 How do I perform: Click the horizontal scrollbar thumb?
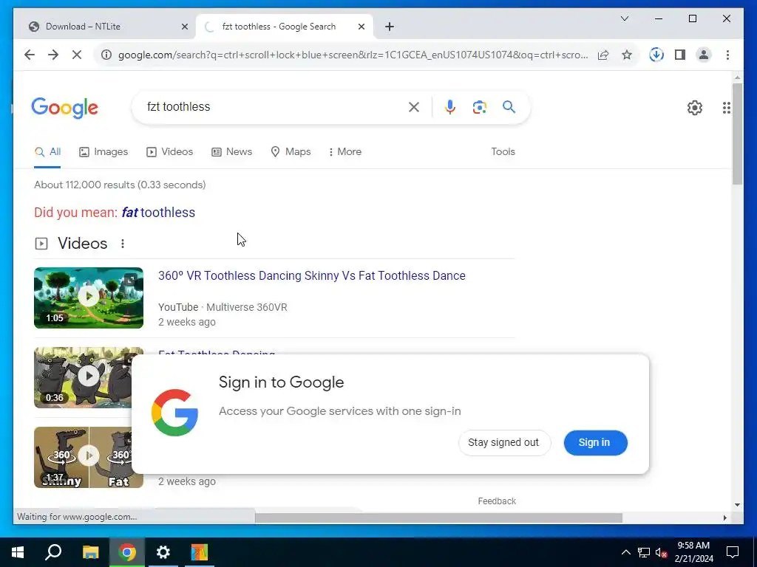coord(438,518)
